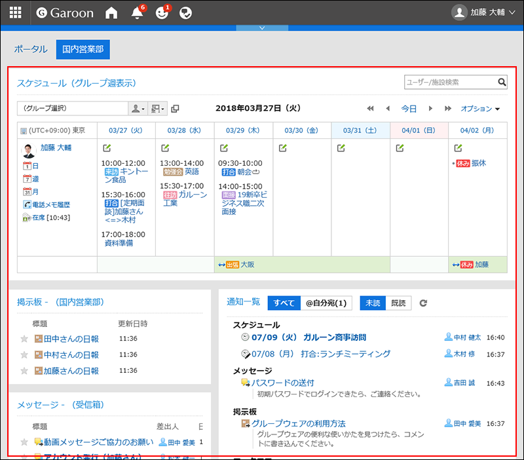Show 既読 notifications
This screenshot has width=524, height=460.
coord(398,303)
